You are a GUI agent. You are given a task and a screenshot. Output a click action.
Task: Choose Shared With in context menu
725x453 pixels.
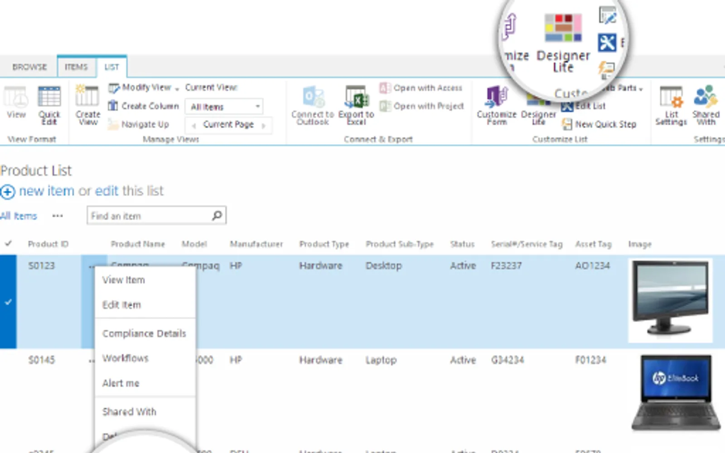129,412
